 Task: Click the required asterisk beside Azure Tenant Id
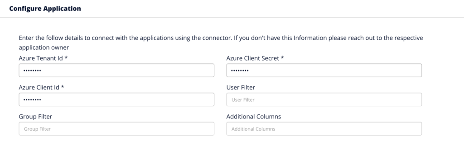[66, 57]
